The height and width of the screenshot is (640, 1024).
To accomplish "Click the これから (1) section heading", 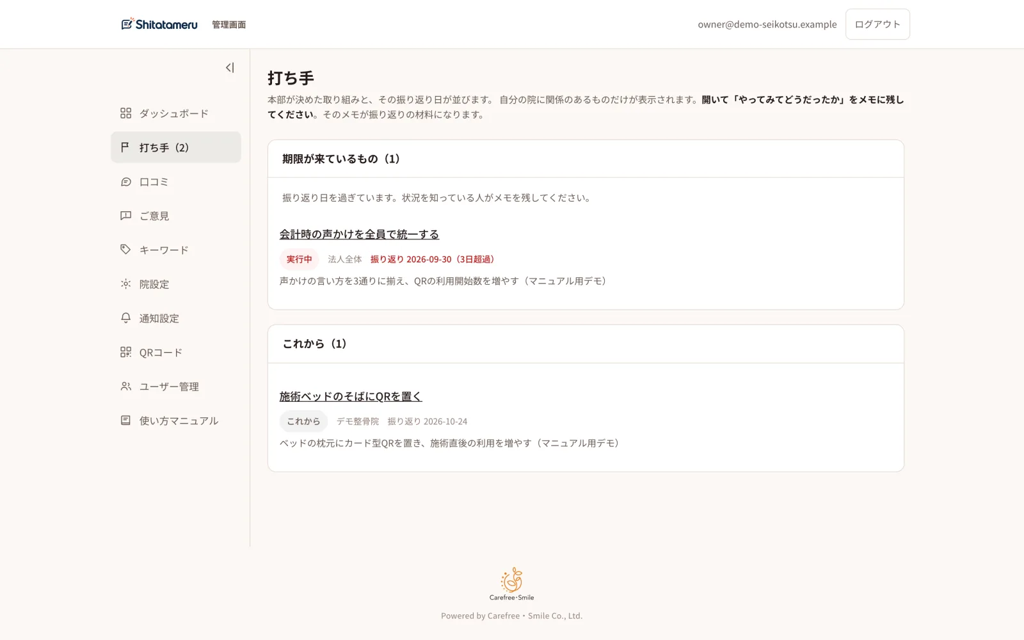I will pyautogui.click(x=315, y=344).
